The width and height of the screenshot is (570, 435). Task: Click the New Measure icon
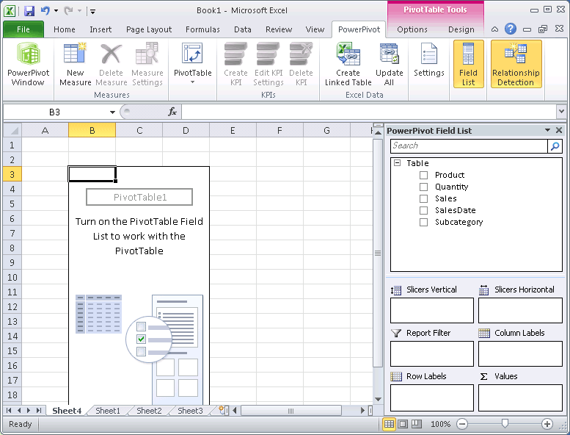(x=75, y=54)
